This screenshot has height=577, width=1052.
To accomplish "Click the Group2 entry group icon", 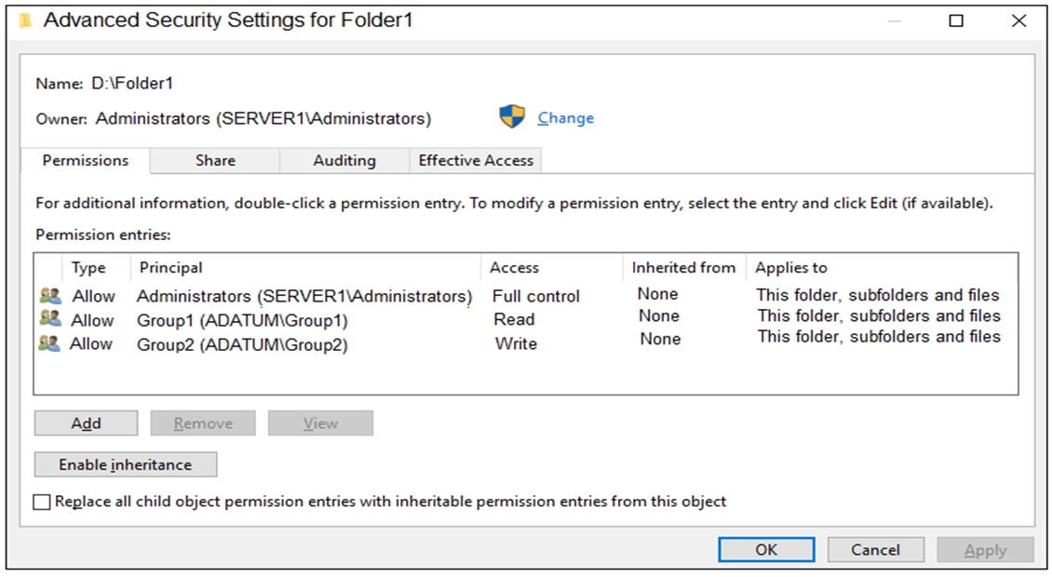I will pos(49,343).
